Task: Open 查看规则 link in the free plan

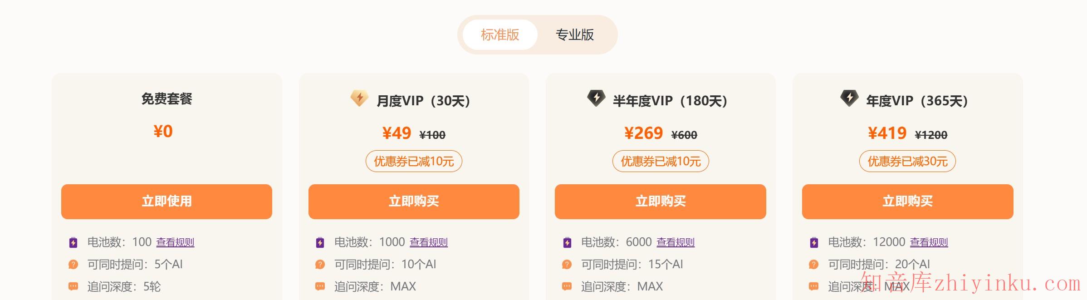Action: pos(175,242)
